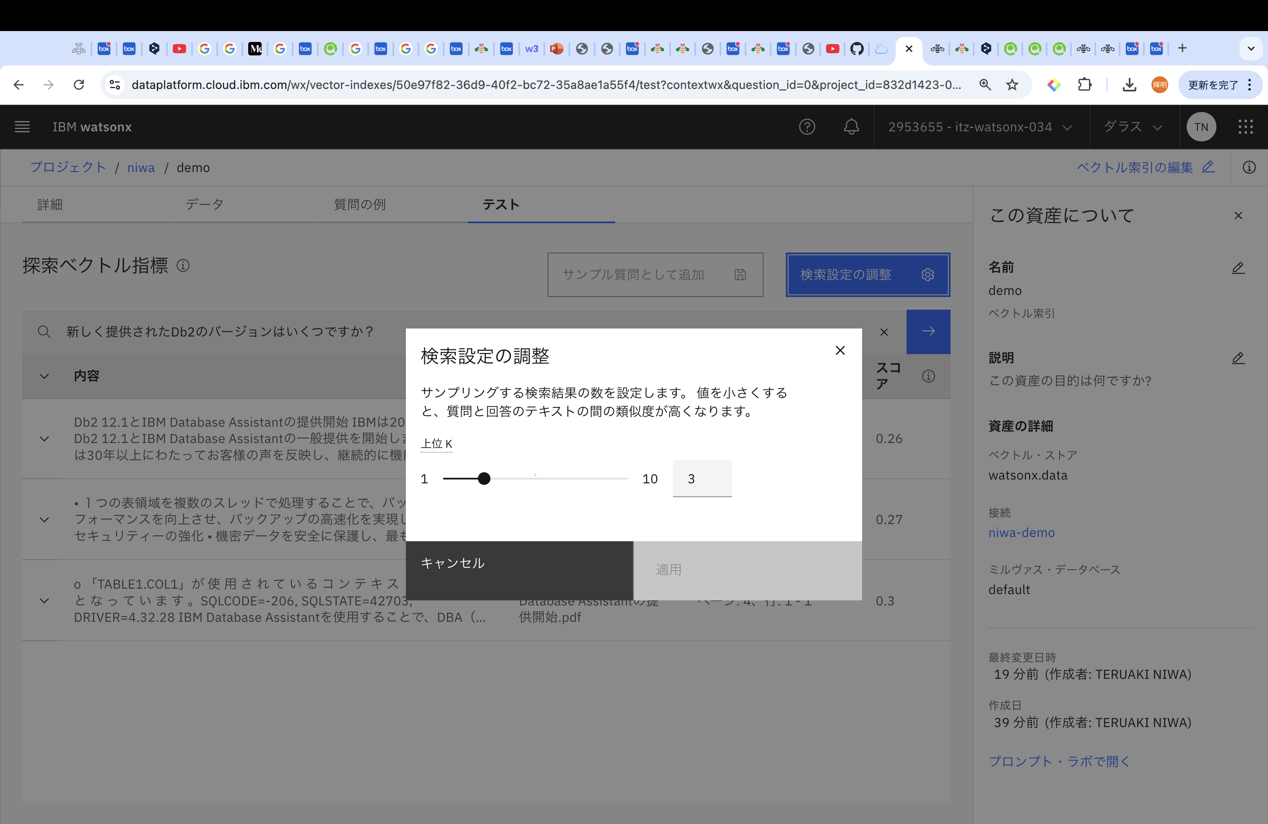
Task: Open the niwa-demo connection link
Action: tap(1021, 532)
